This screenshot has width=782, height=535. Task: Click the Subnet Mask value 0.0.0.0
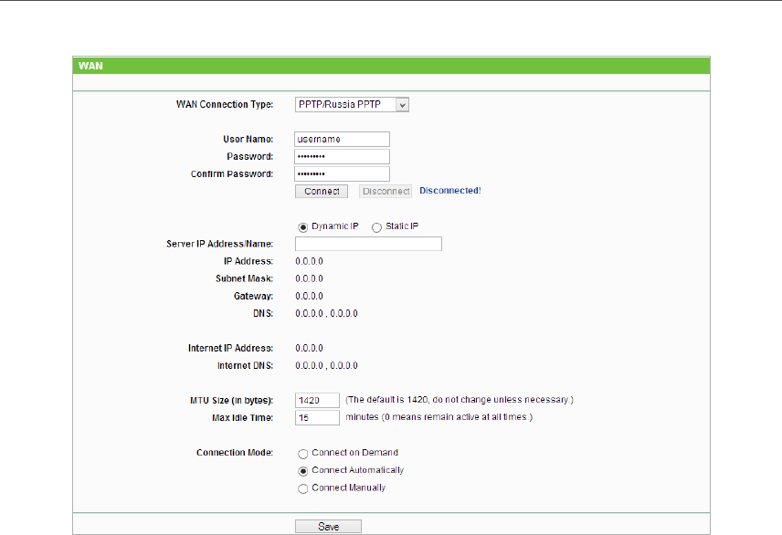tap(309, 278)
